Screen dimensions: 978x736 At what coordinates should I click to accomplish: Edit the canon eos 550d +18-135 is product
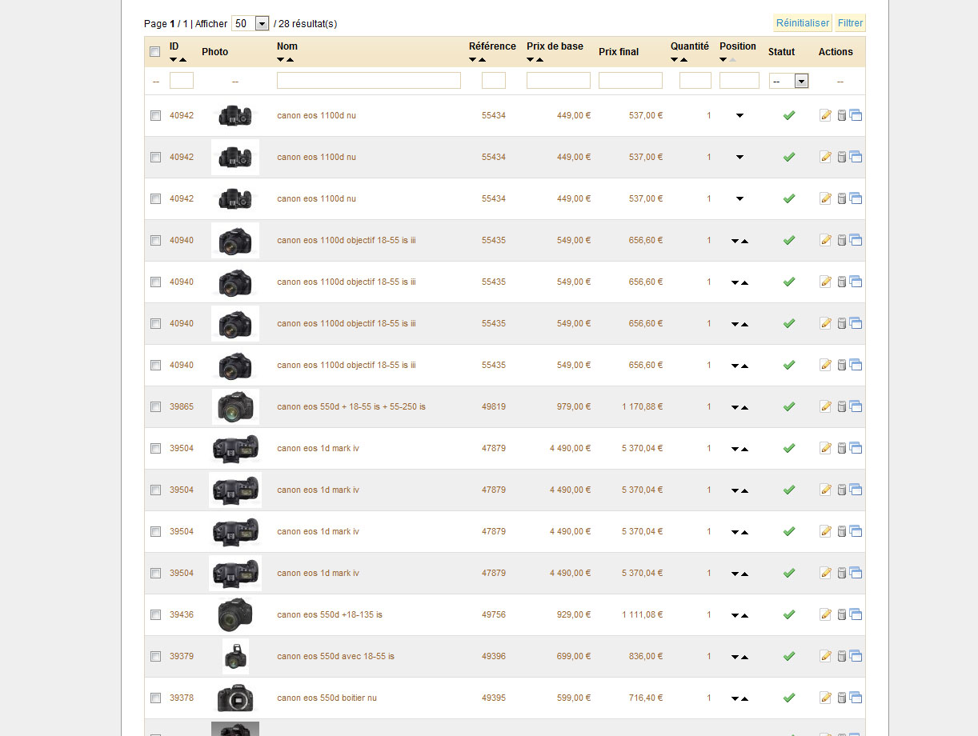tap(826, 614)
